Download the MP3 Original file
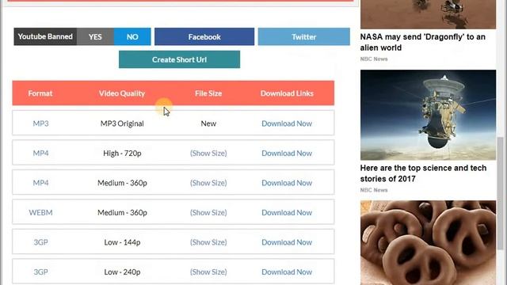The height and width of the screenshot is (285, 507). (287, 123)
